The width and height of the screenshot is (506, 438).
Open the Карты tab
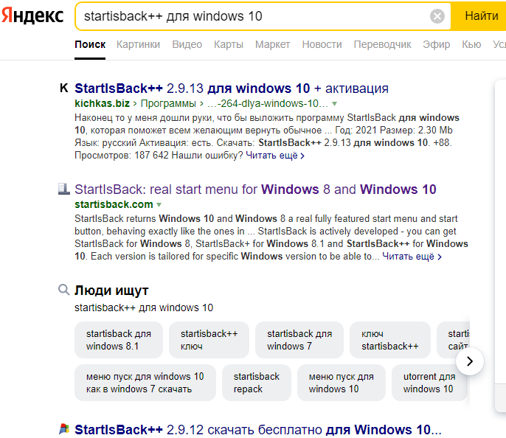(229, 44)
